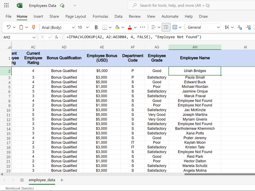Toggle off Wrap Text
The height and width of the screenshot is (191, 255).
[x=166, y=27]
